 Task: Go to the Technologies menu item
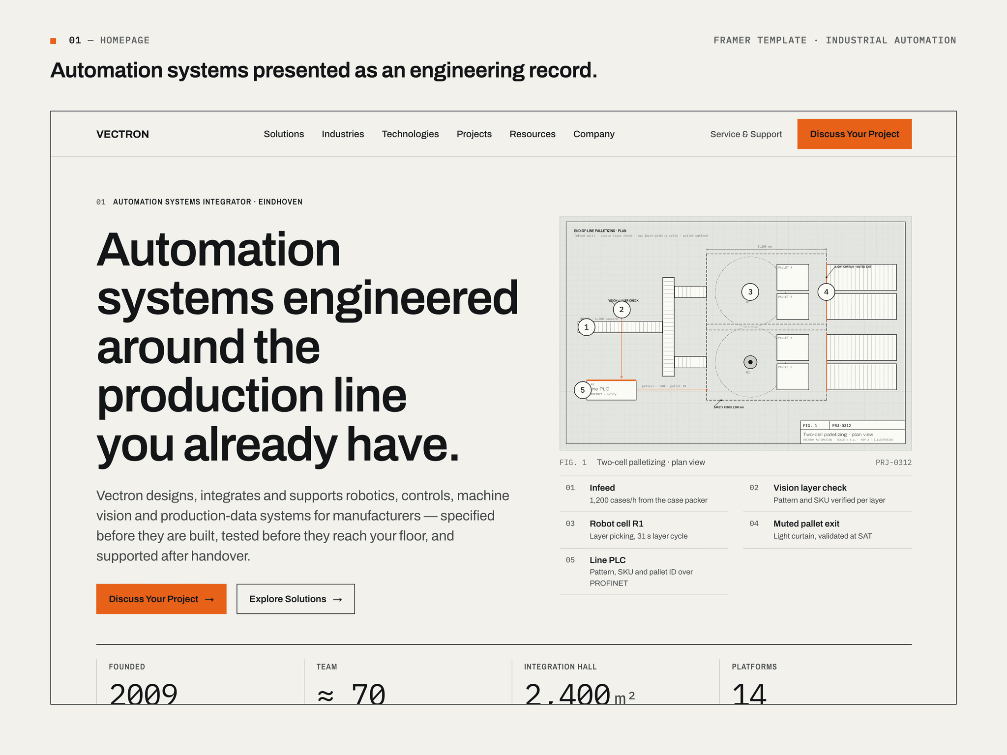tap(410, 134)
